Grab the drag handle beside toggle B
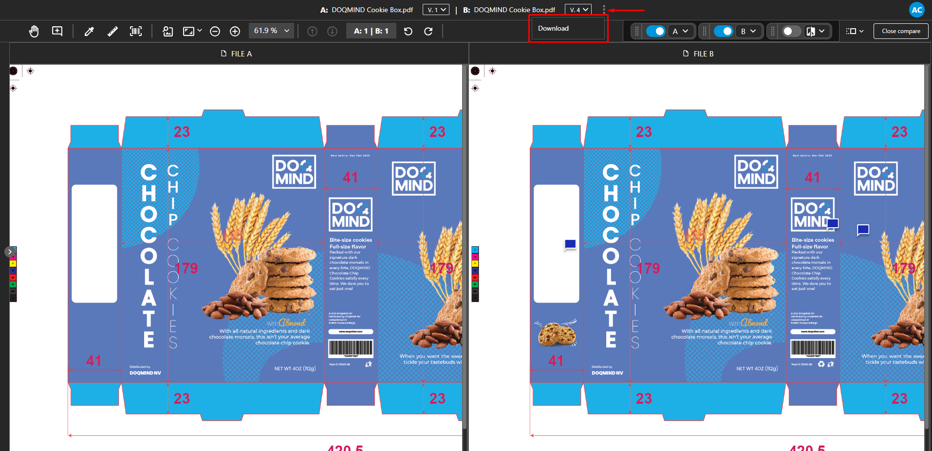This screenshot has width=932, height=451. click(705, 31)
